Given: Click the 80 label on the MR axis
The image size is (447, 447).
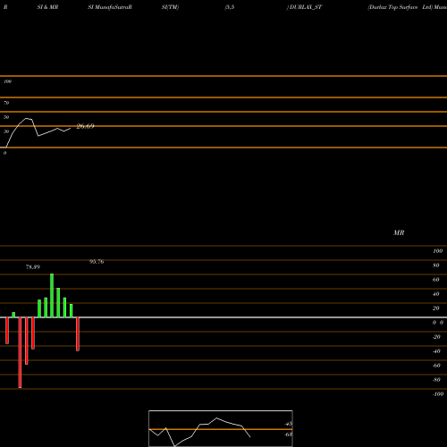Looking at the screenshot, I should tap(436, 266).
